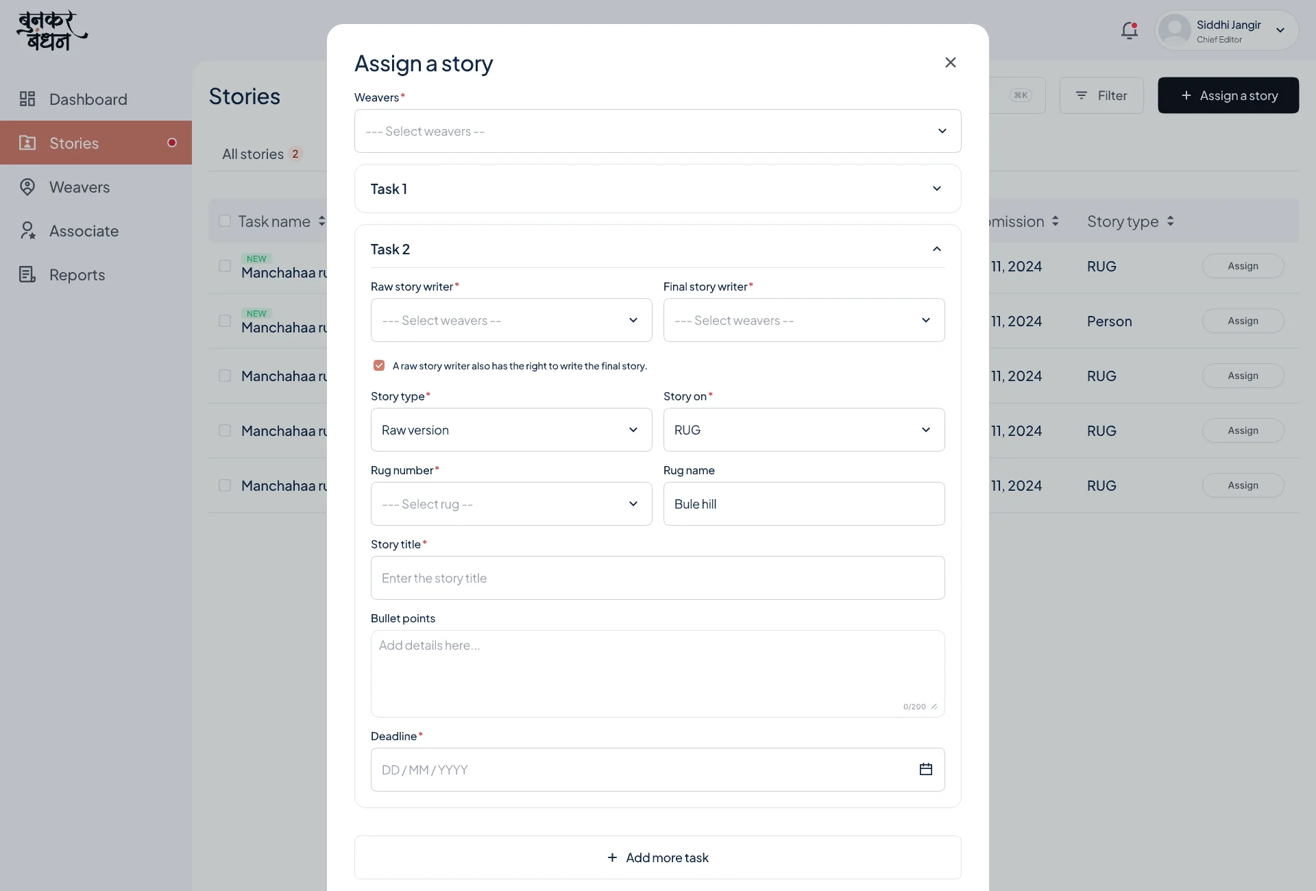Screen dimensions: 1316x891
Task: Open the user profile menu chevron
Action: point(1280,30)
